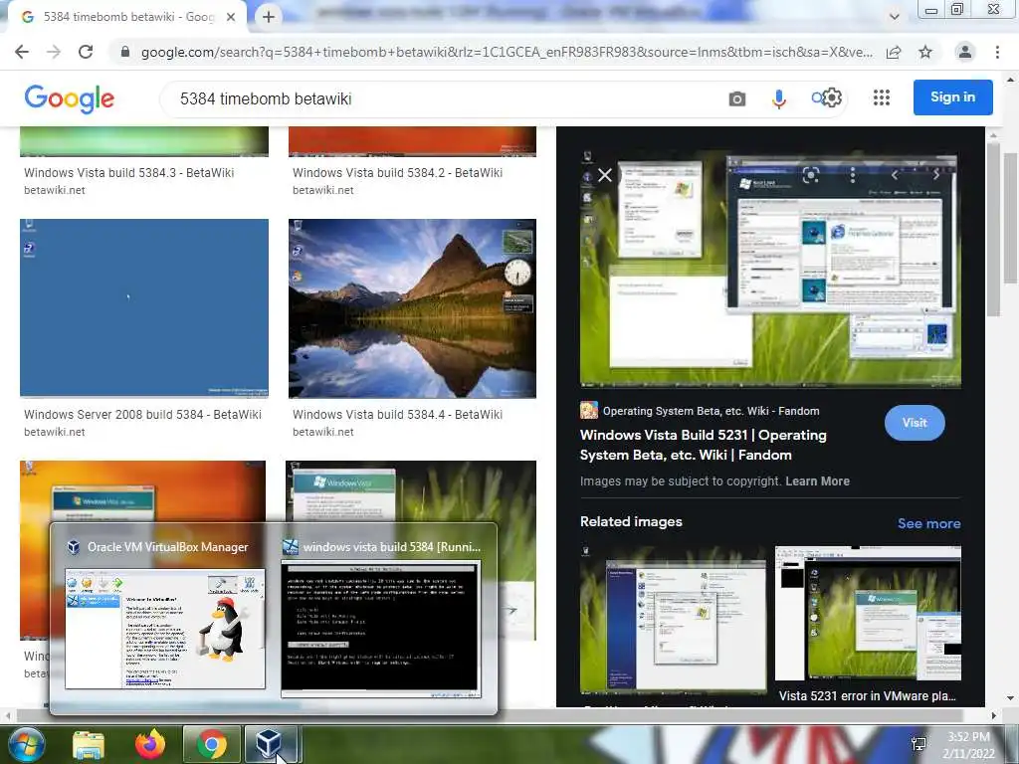This screenshot has height=764, width=1019.
Task: Click the Chrome taskbar icon
Action: (211, 744)
